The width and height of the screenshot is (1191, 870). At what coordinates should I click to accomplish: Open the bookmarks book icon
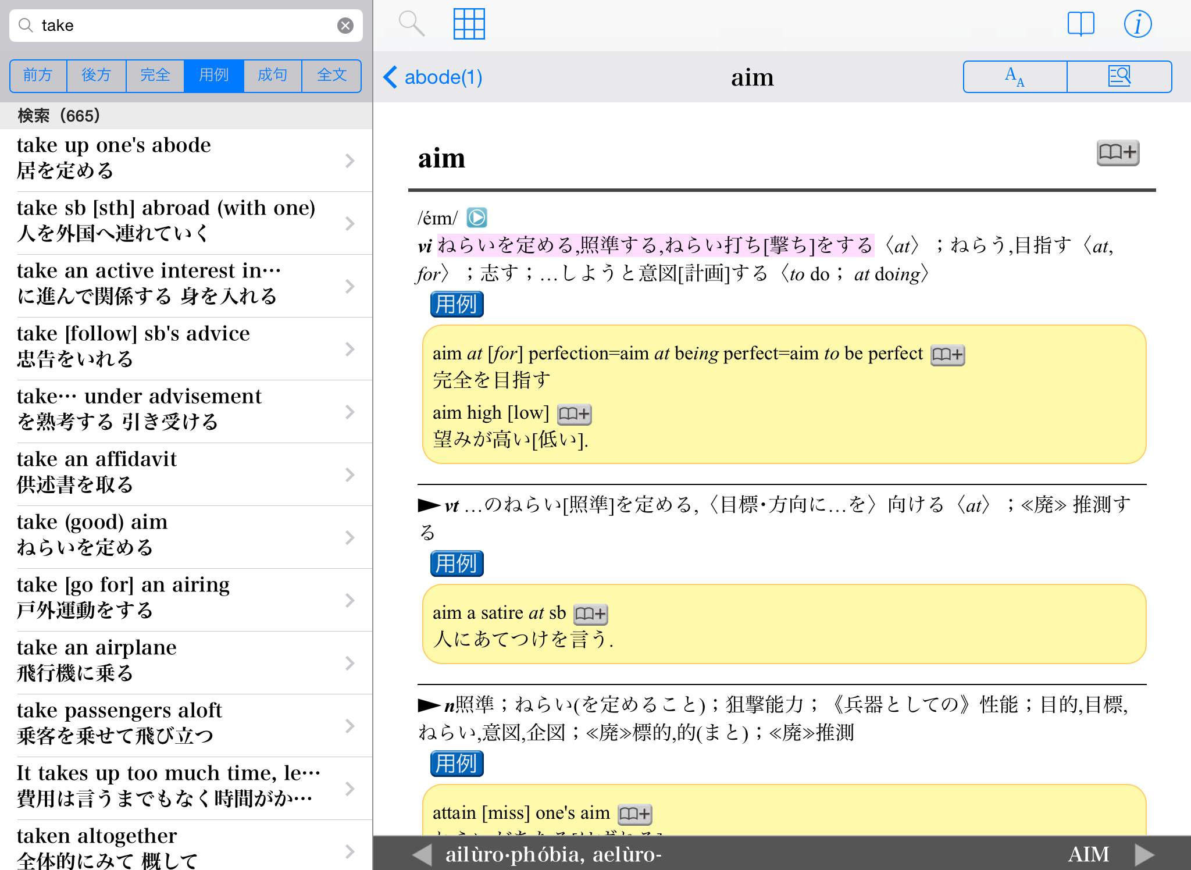(x=1081, y=24)
